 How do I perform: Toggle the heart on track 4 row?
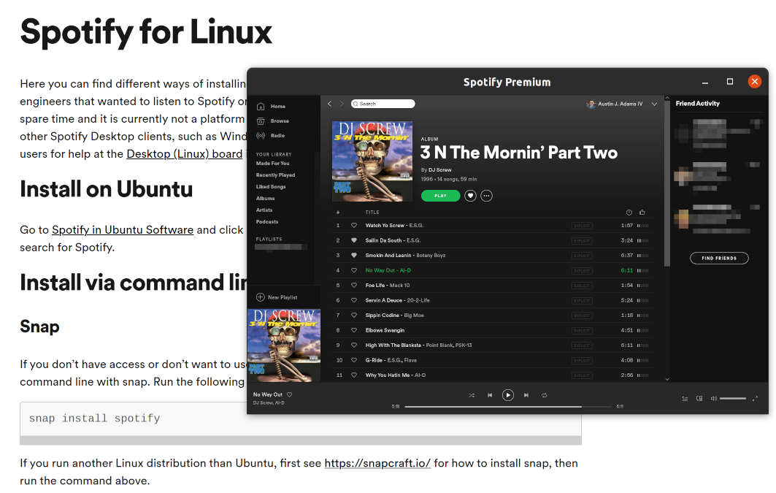tap(354, 270)
